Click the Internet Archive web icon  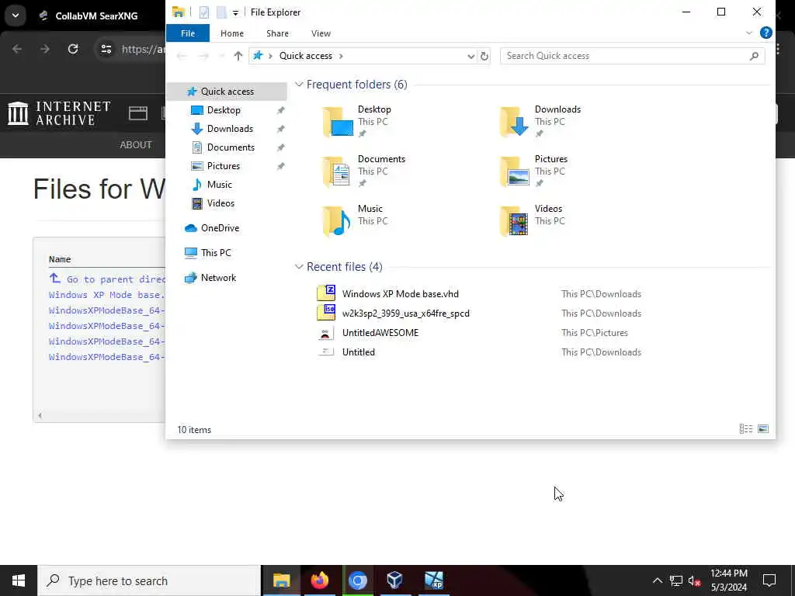[138, 113]
